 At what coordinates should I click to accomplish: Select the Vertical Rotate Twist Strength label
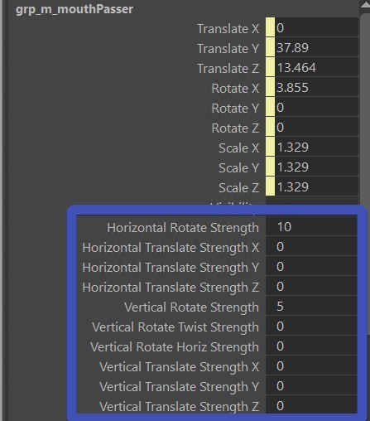coord(175,327)
